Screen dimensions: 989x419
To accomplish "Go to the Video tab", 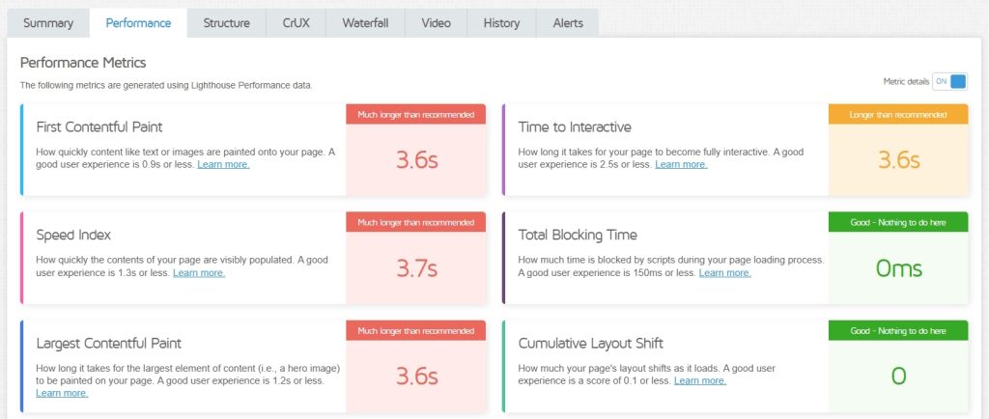I will pos(436,23).
